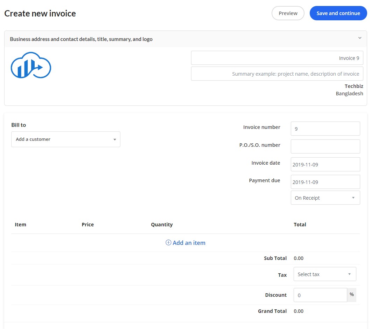Image resolution: width=371 pixels, height=329 pixels.
Task: Click the Techbiz business name text
Action: pyautogui.click(x=354, y=86)
